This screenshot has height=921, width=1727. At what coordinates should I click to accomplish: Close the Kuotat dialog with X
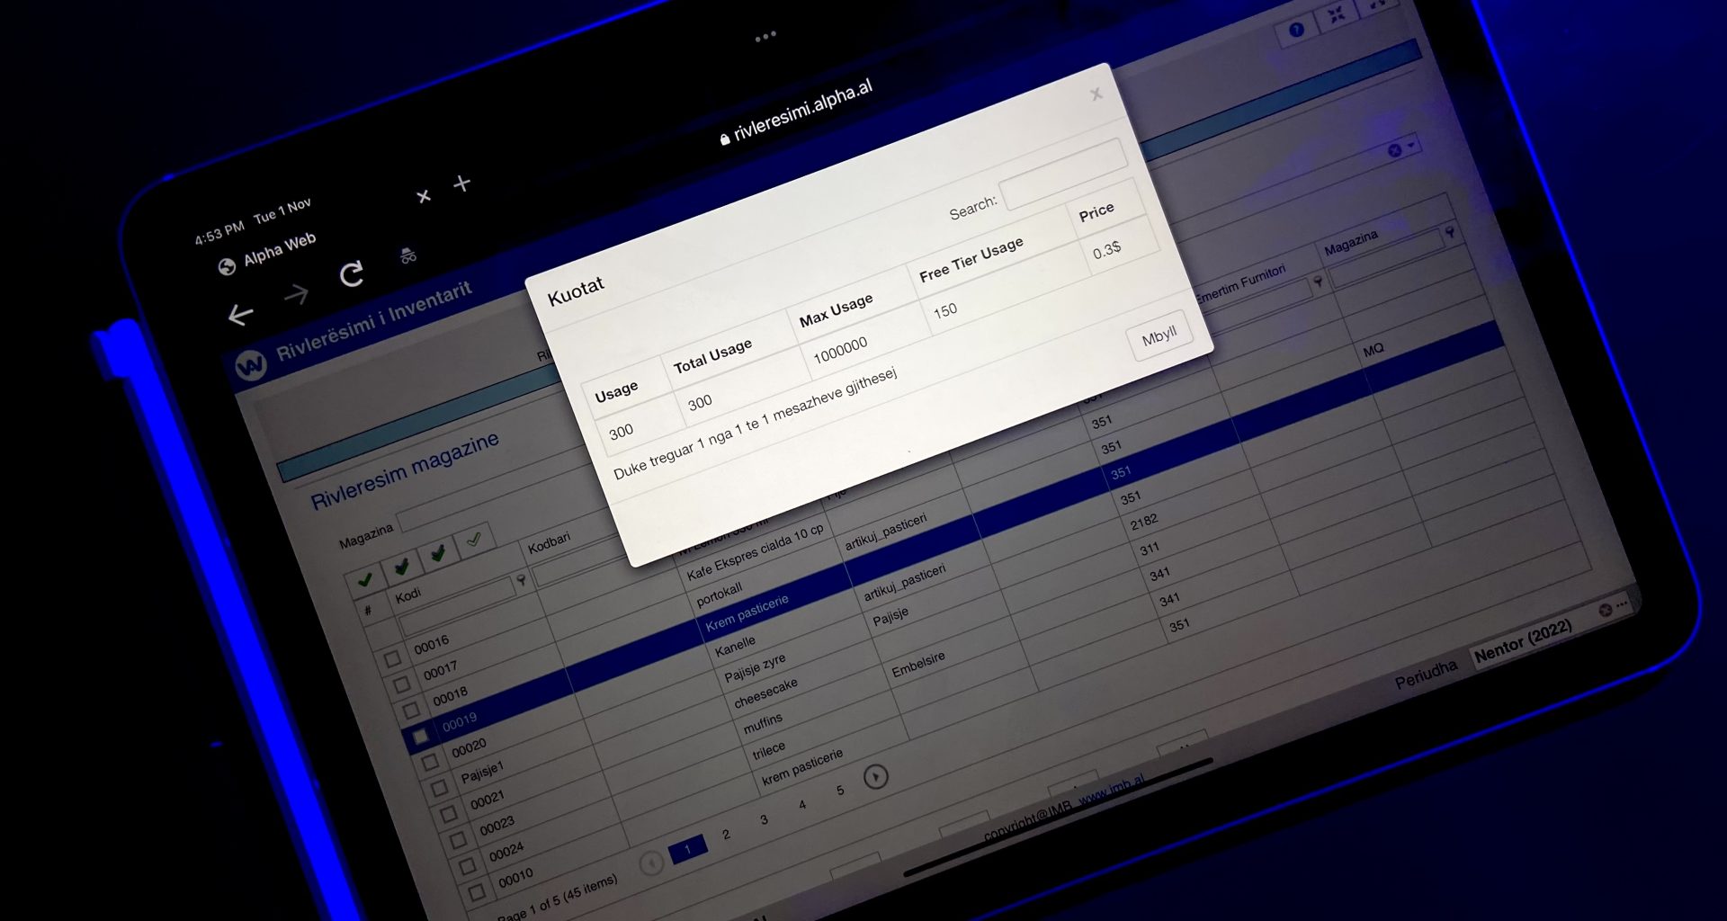tap(1096, 94)
